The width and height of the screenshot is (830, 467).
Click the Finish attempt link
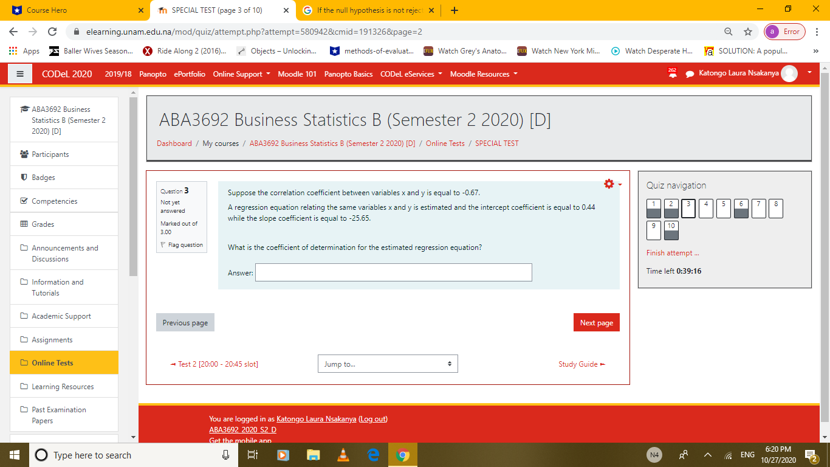pyautogui.click(x=673, y=253)
